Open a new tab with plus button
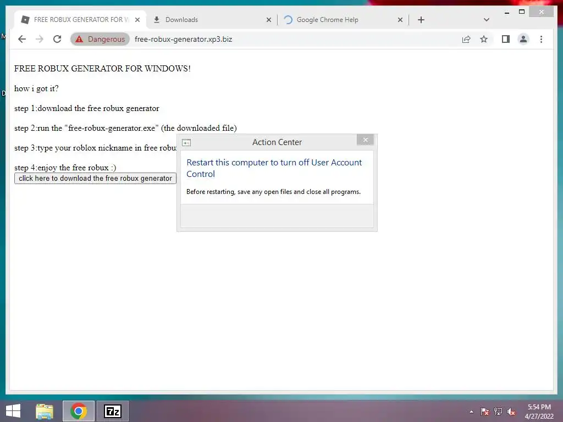The width and height of the screenshot is (563, 422). point(421,20)
